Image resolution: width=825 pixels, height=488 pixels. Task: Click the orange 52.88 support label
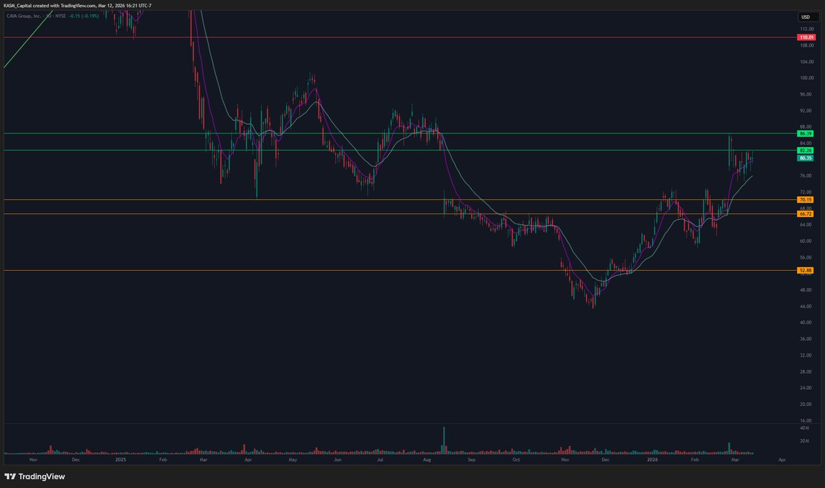(804, 271)
